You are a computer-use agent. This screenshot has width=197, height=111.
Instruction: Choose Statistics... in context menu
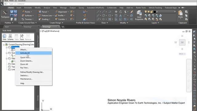pyautogui.click(x=34, y=76)
